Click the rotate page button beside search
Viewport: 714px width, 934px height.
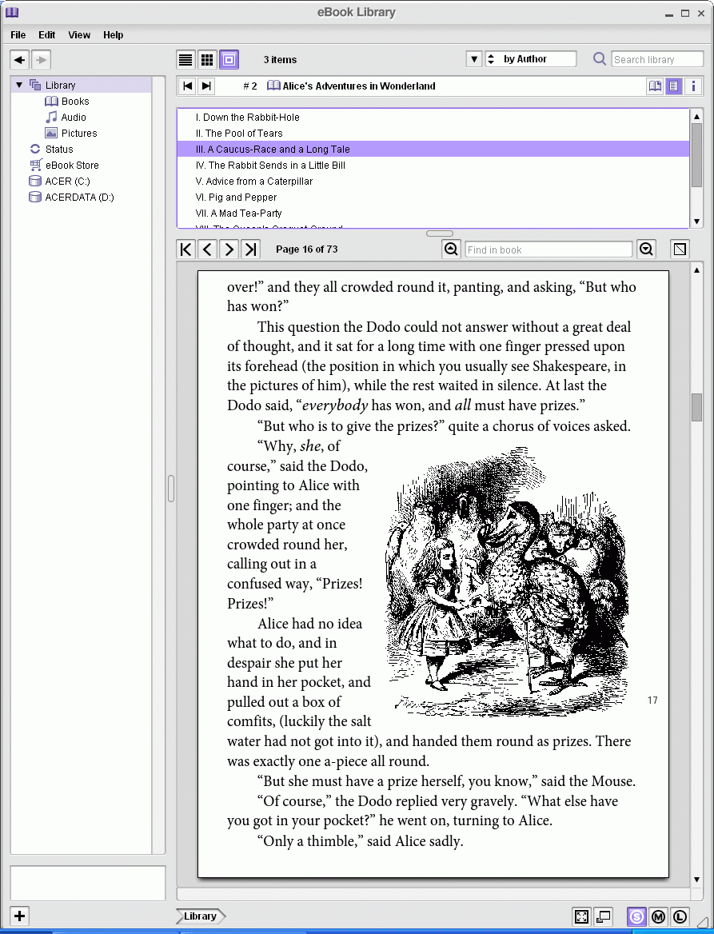(x=680, y=249)
